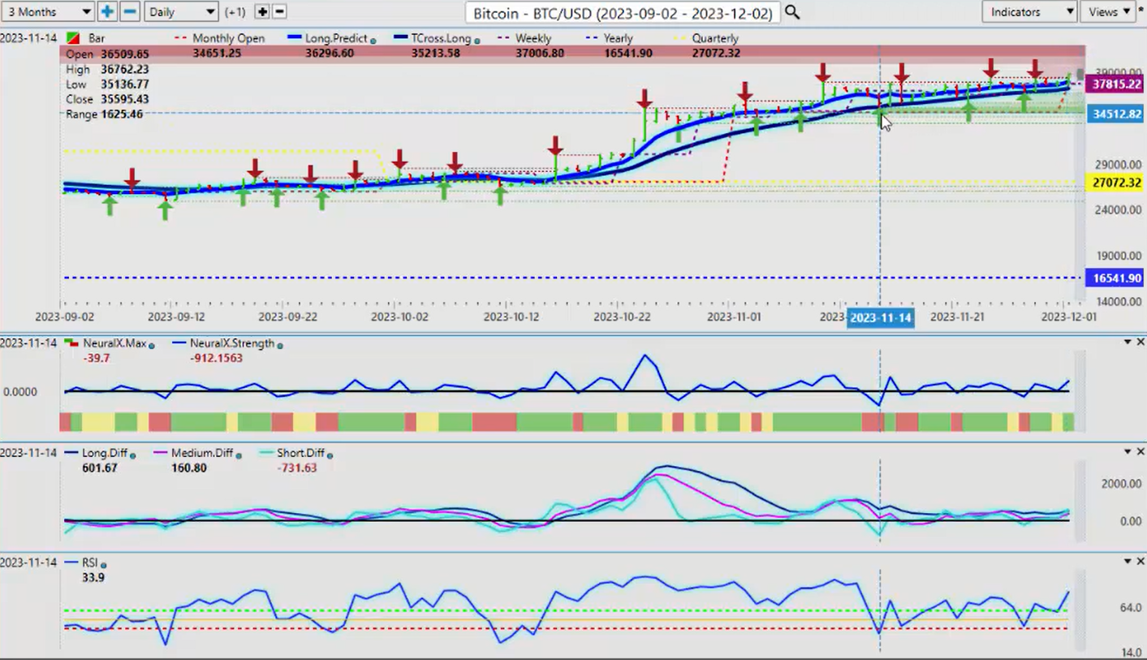Click the highlighted 2023-11-14 date marker on the time axis

pos(880,317)
